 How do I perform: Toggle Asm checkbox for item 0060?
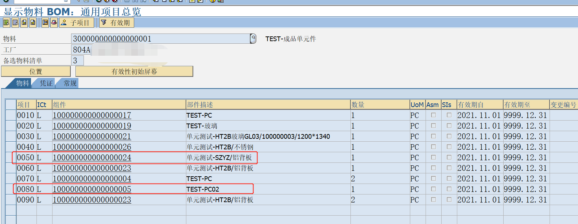coord(433,168)
